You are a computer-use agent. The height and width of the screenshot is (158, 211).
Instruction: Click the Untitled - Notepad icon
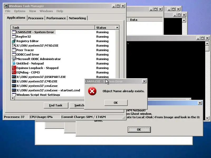(14, 63)
